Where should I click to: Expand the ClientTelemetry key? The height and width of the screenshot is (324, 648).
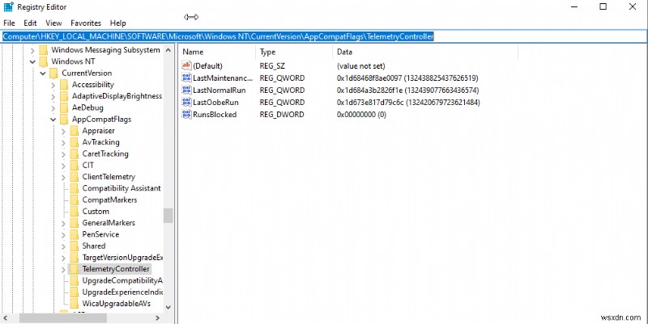pos(63,177)
